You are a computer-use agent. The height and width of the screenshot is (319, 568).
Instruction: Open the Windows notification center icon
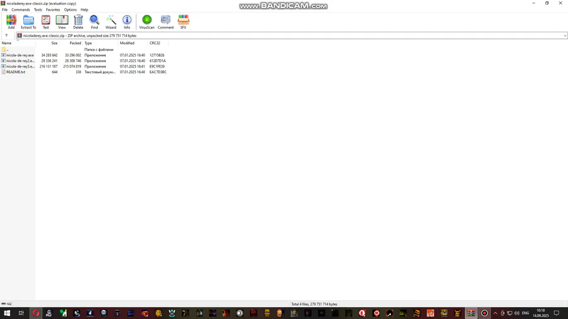coord(557,313)
